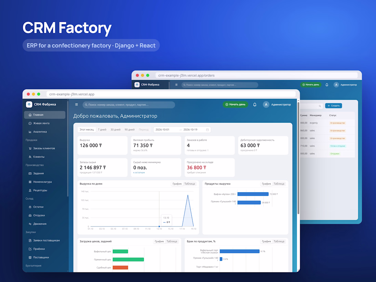Select the Этот месяц period option
376x282 pixels.
(x=86, y=130)
